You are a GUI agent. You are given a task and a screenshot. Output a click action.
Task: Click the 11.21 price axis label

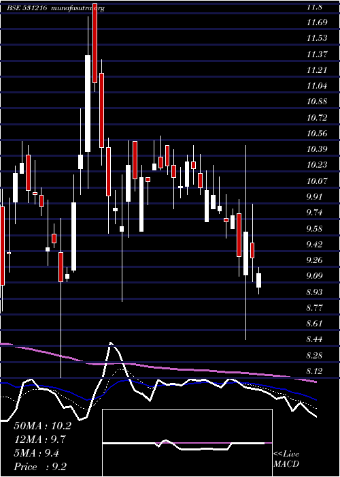click(x=317, y=70)
